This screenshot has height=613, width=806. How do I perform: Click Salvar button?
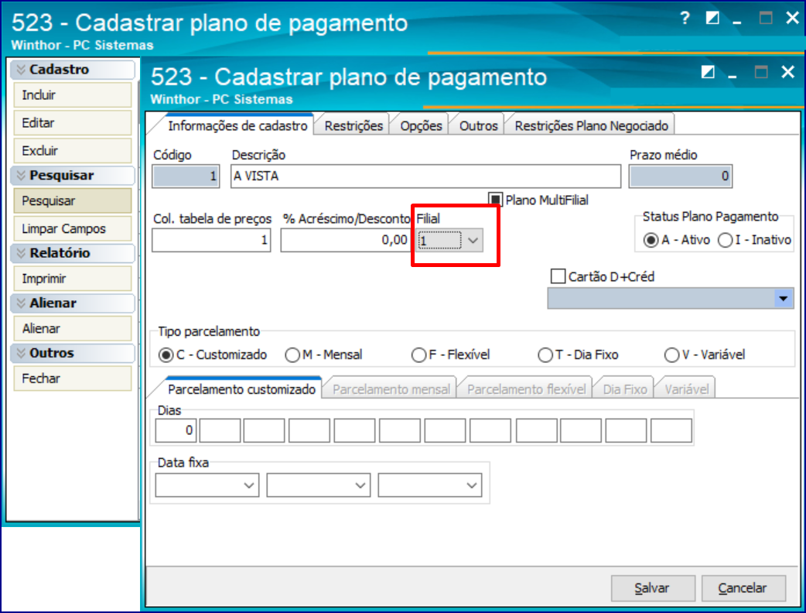pyautogui.click(x=652, y=587)
